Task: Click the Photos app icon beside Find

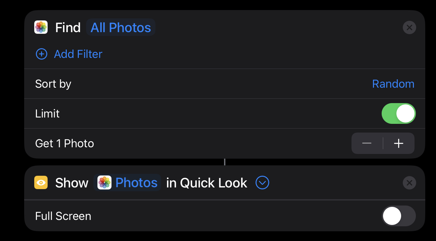Action: 41,27
